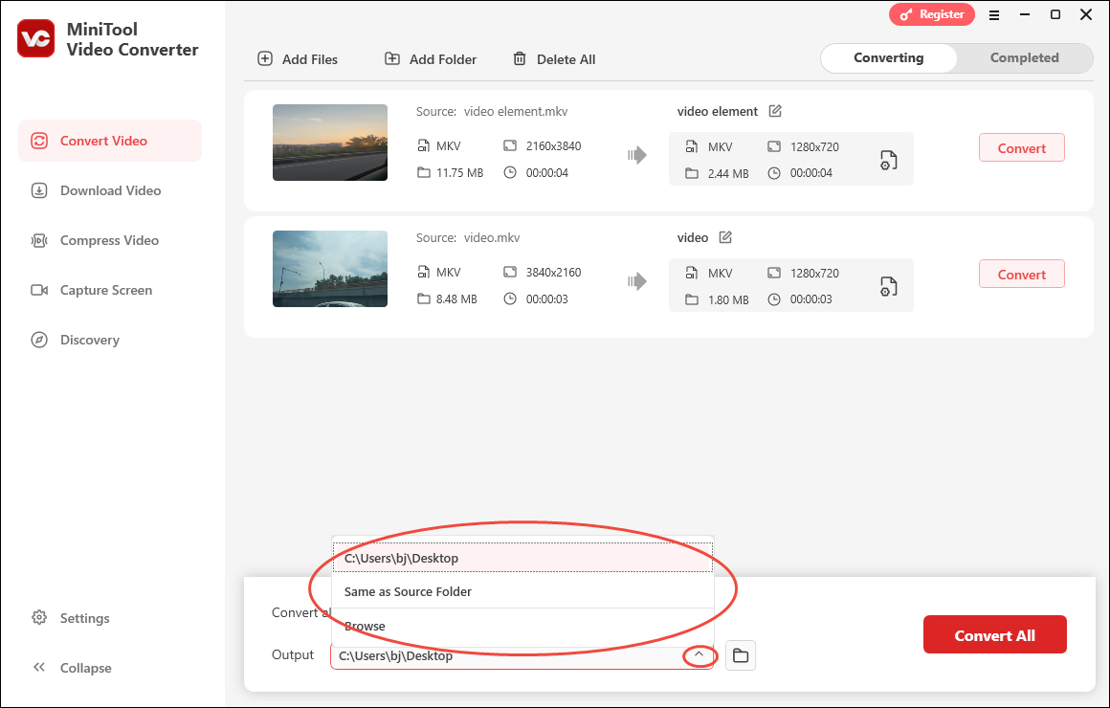
Task: Open Capture Screen in the sidebar
Action: coord(91,290)
